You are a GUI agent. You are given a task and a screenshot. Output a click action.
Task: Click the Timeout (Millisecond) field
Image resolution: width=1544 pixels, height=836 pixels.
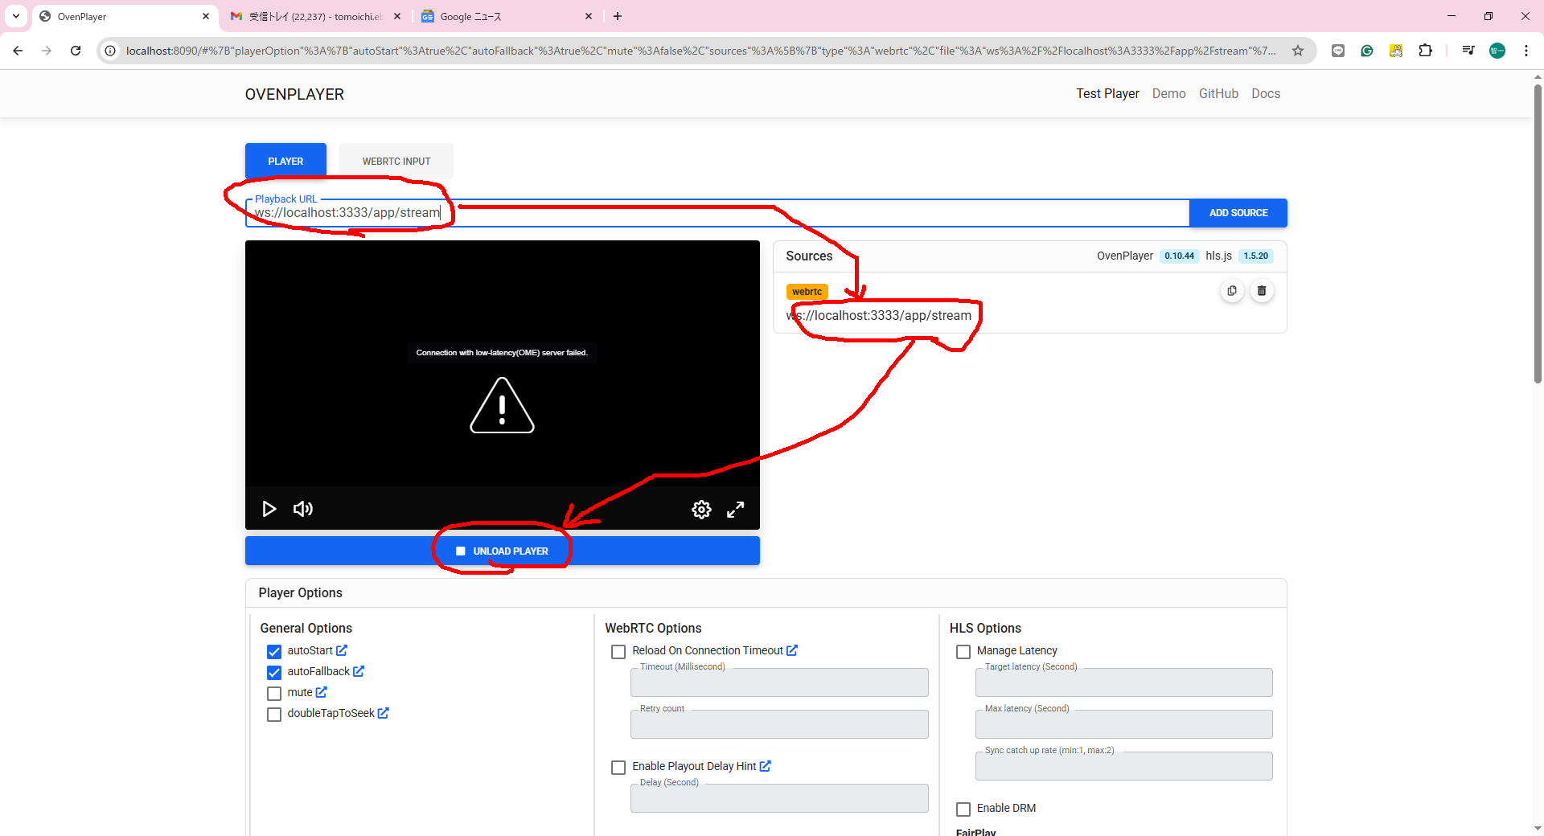[x=779, y=682]
